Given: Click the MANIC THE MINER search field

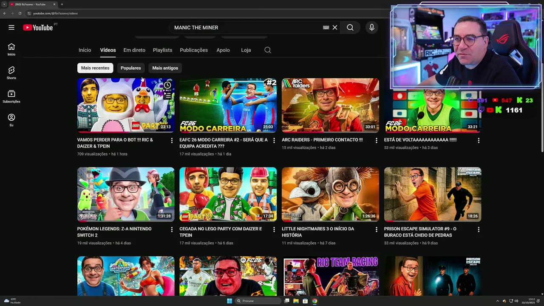Looking at the screenshot, I should (246, 28).
